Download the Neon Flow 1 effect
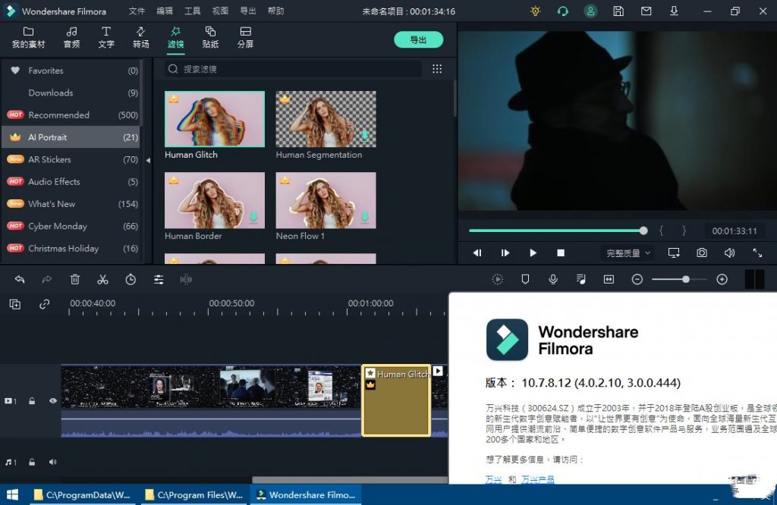The width and height of the screenshot is (777, 505). 365,217
